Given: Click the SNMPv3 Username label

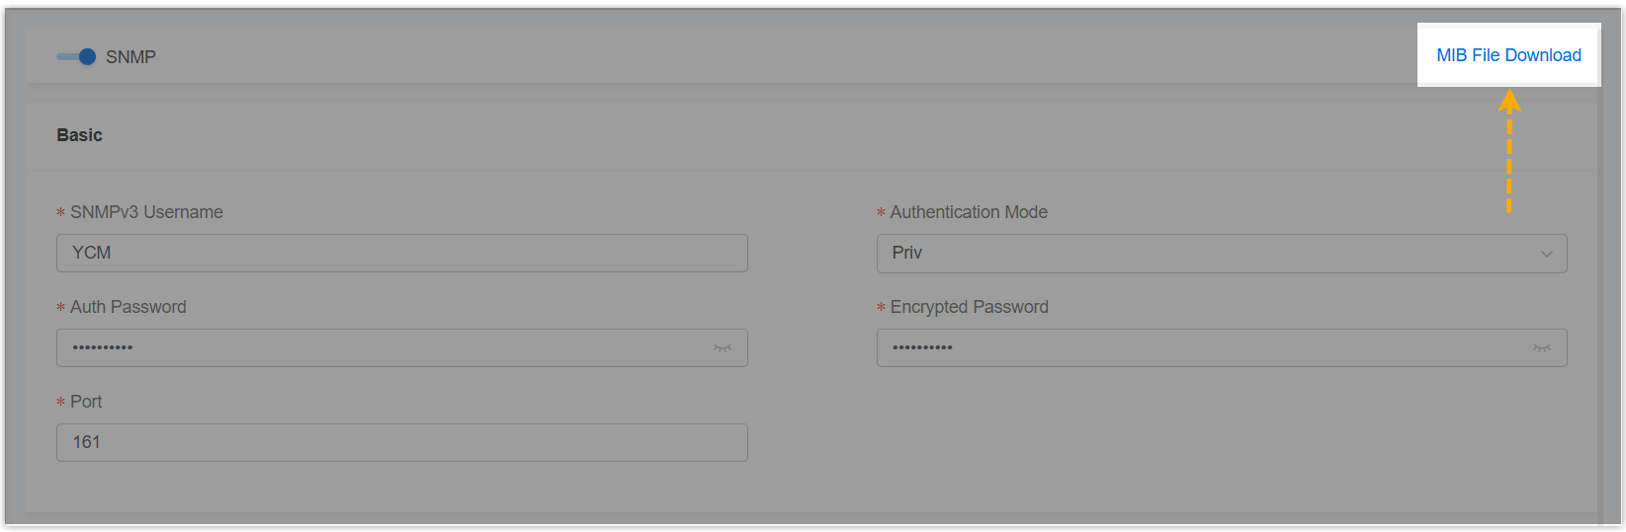Looking at the screenshot, I should [x=146, y=212].
